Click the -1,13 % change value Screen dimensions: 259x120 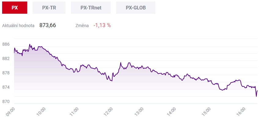102,25
